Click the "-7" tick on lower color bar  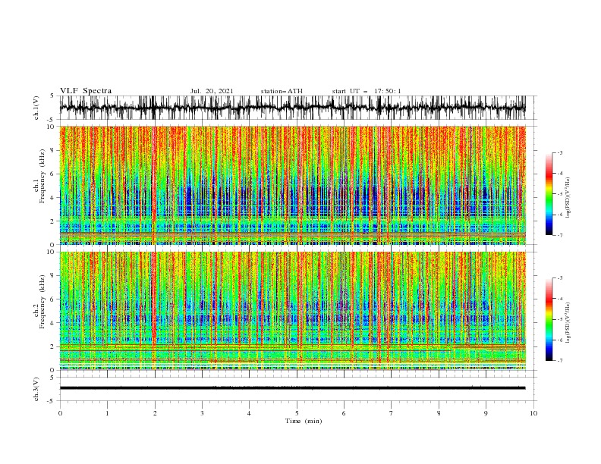560,361
